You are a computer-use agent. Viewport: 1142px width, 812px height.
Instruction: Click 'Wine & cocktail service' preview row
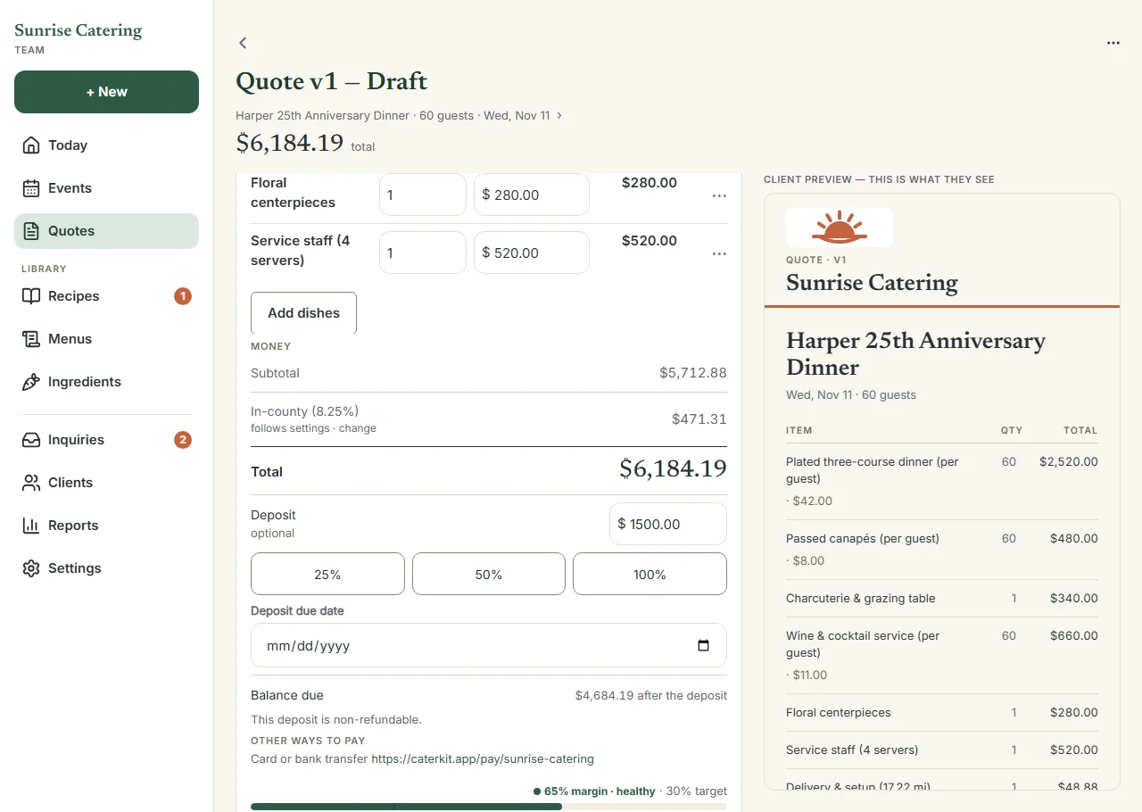click(x=942, y=655)
